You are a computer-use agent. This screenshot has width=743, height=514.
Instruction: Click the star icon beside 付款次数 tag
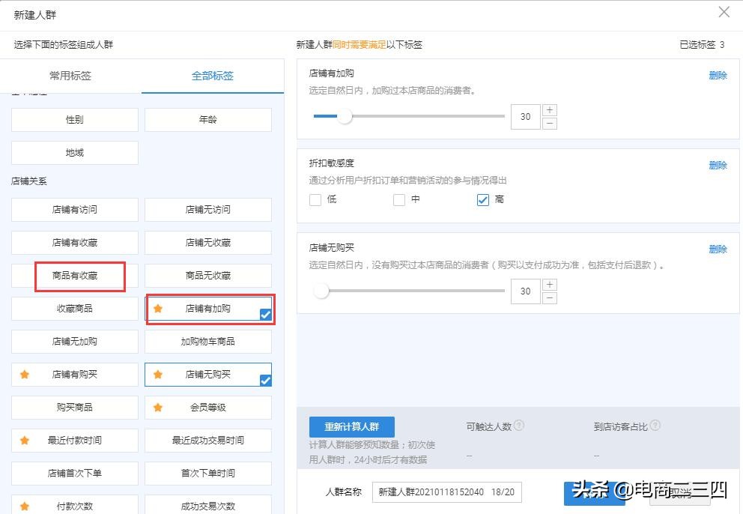[x=25, y=506]
